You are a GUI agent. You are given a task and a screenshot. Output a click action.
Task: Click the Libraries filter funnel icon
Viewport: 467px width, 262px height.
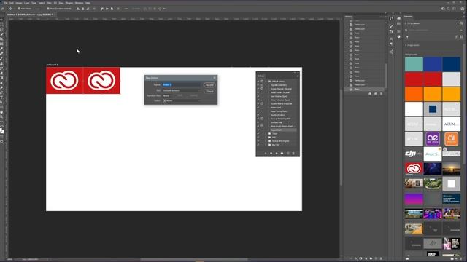tap(407, 37)
